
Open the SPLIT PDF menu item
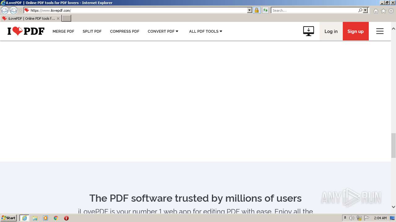(x=92, y=31)
